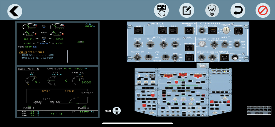Tap the back arrow button
Image resolution: width=275 pixels, height=127 pixels.
pyautogui.click(x=15, y=11)
